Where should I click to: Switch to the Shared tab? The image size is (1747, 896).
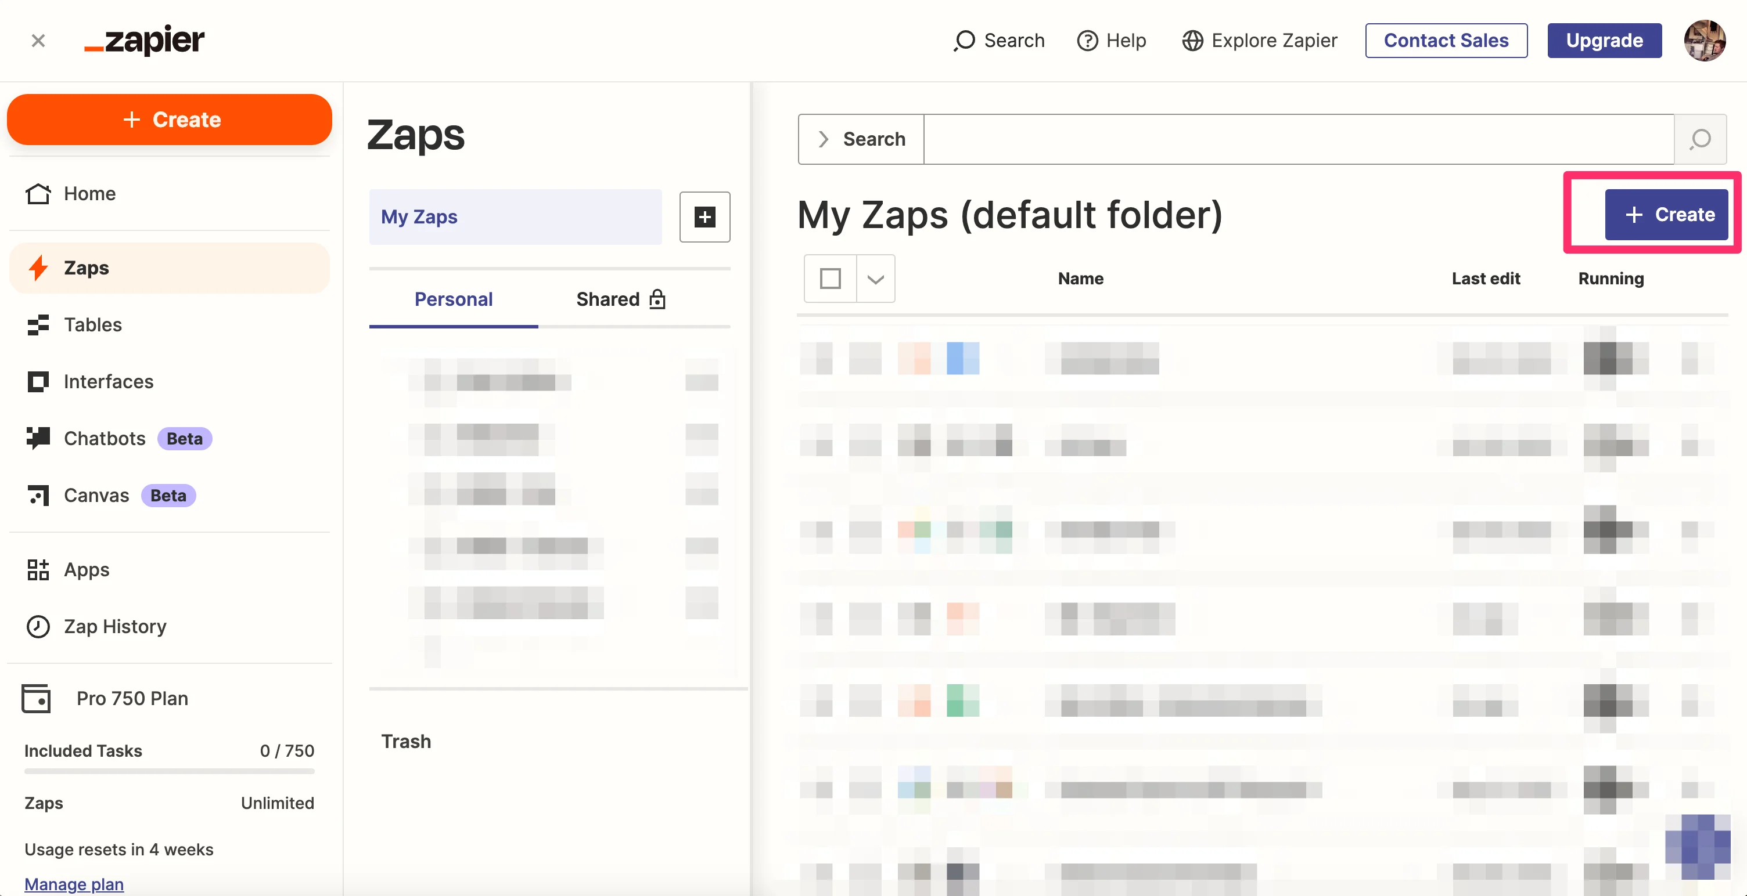pos(620,299)
